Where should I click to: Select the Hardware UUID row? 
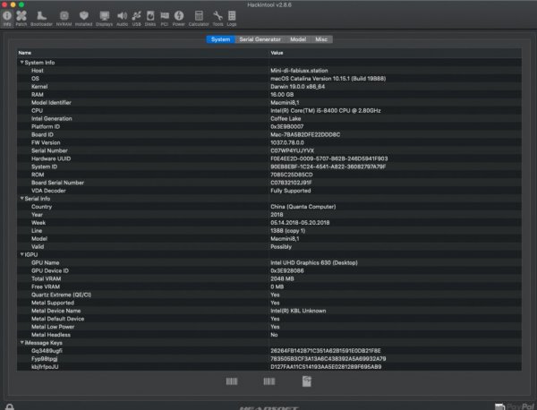tap(269, 158)
